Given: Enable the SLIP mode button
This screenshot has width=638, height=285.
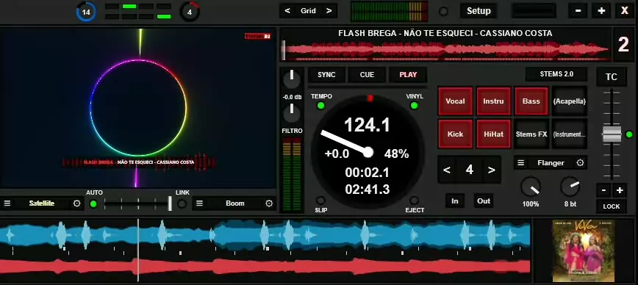Looking at the screenshot, I should pos(320,201).
